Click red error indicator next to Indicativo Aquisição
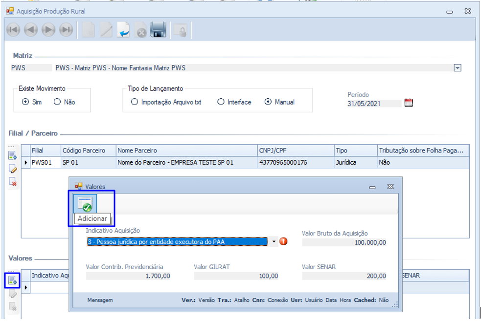Screen dimensions: 481x321 pos(283,241)
